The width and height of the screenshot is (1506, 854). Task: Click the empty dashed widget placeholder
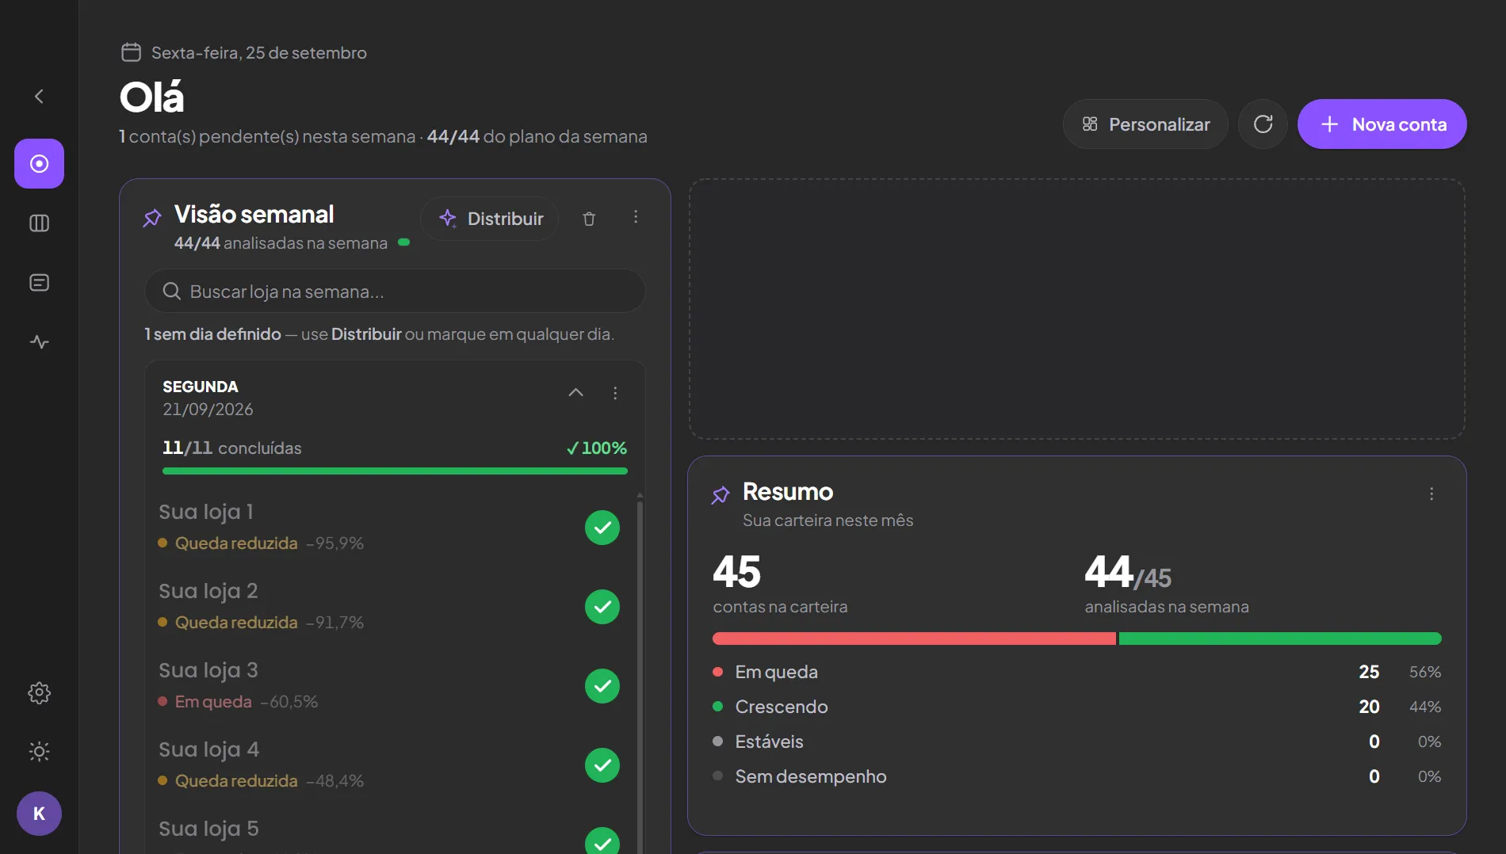[1076, 309]
